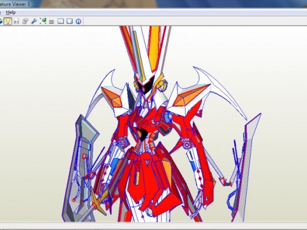Open the blue information icon
The height and width of the screenshot is (230, 307).
point(78,21)
